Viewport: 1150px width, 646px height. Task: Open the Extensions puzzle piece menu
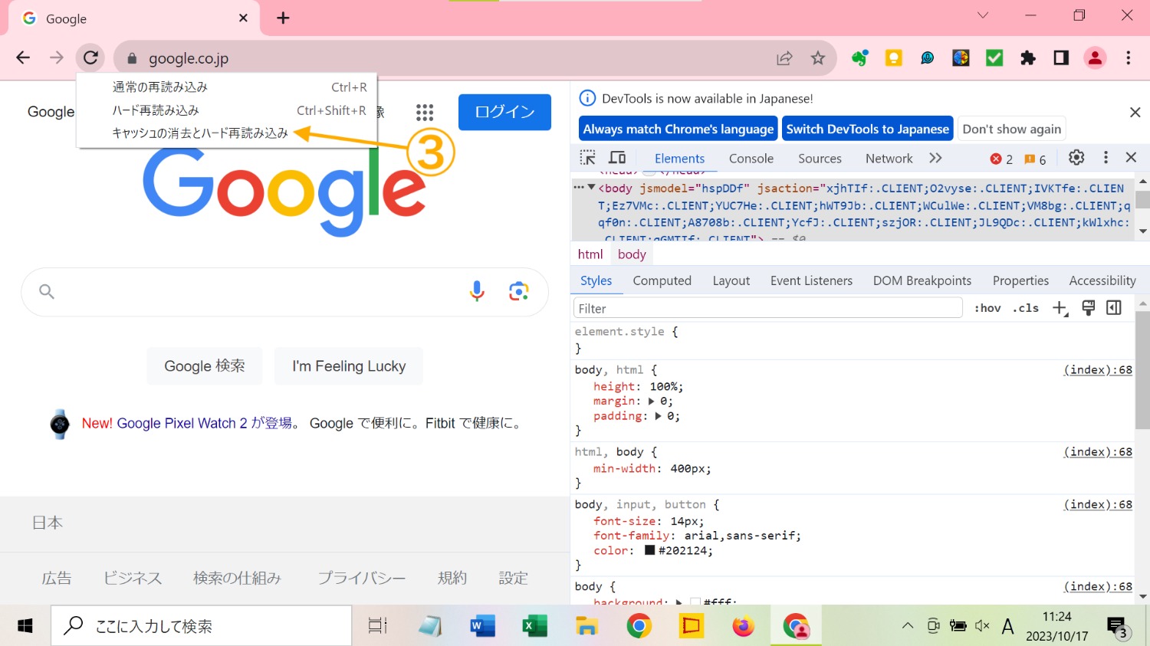pos(1028,57)
